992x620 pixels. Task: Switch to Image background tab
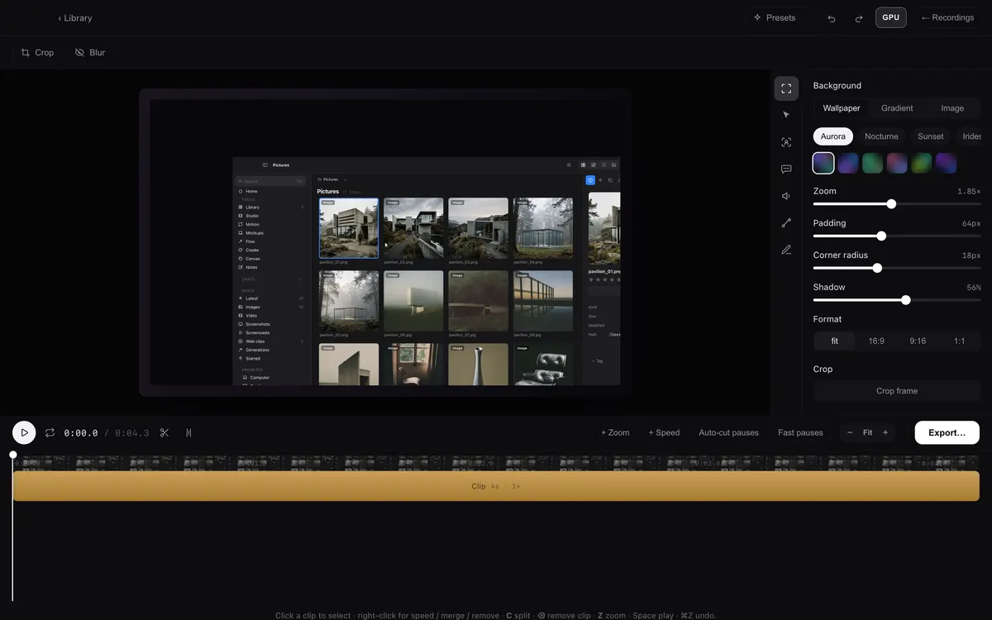pyautogui.click(x=952, y=108)
